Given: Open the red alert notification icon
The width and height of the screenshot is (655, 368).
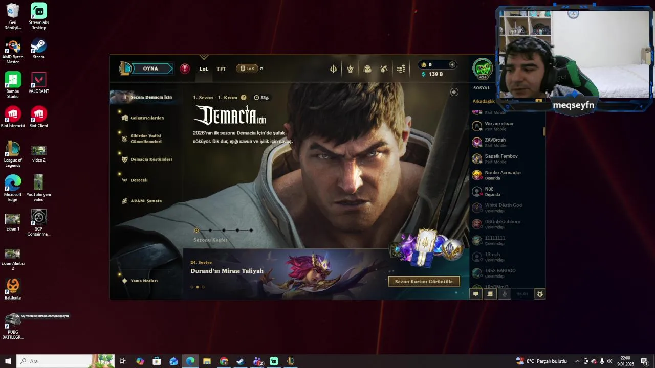Looking at the screenshot, I should click(185, 68).
